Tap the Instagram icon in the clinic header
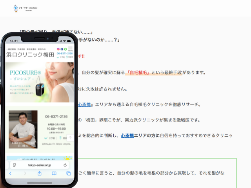 [x=58, y=49]
